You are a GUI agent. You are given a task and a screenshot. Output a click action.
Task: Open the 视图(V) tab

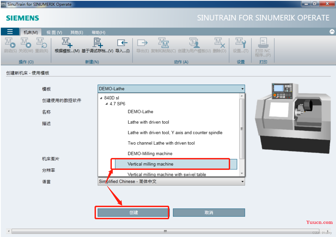(54, 32)
